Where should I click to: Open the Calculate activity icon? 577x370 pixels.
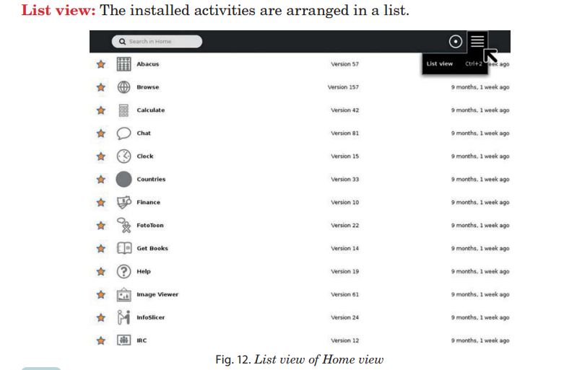tap(123, 110)
